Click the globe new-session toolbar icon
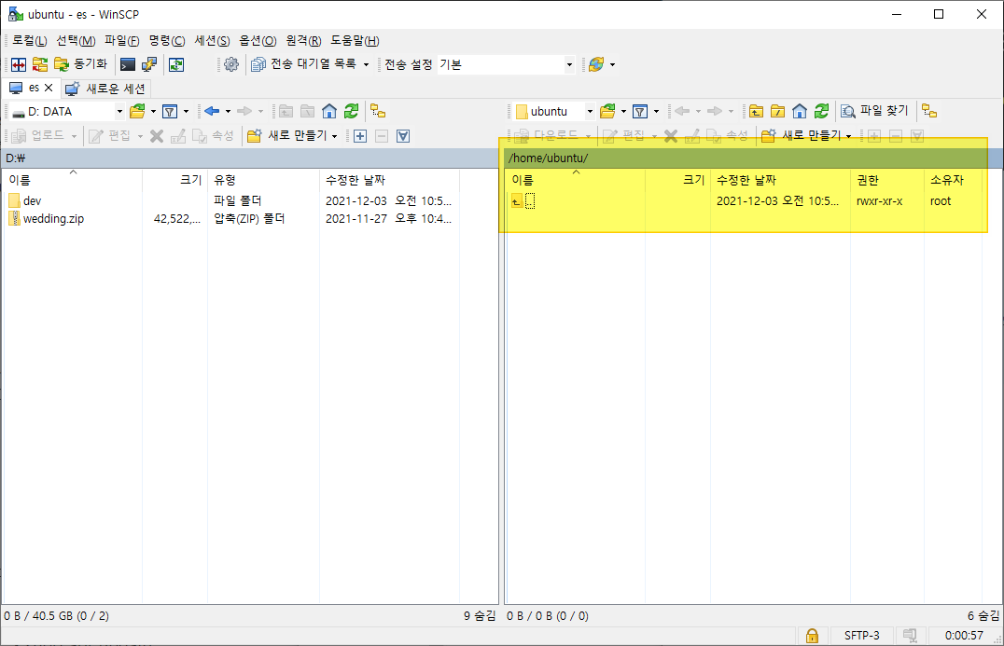The height and width of the screenshot is (646, 1004). (596, 64)
